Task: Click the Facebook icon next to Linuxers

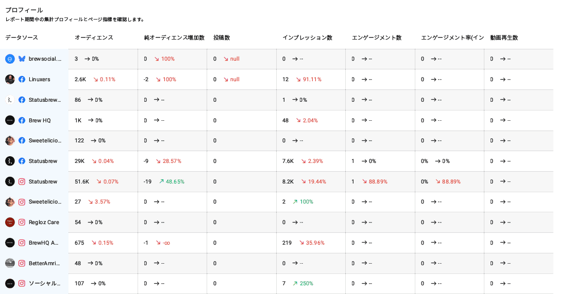Action: 22,79
